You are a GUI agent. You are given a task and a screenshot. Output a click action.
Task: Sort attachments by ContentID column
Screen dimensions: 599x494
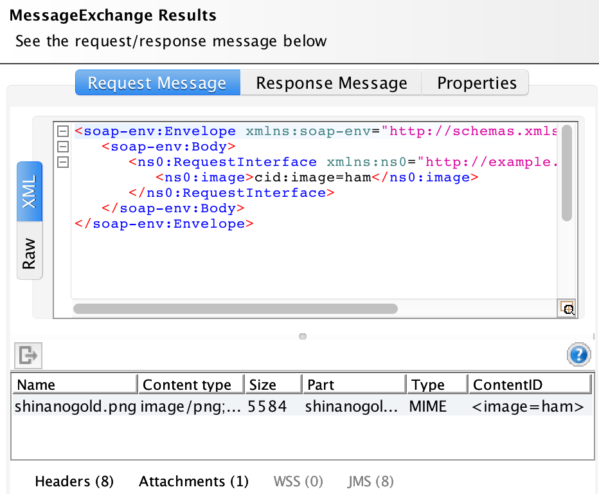pos(530,384)
